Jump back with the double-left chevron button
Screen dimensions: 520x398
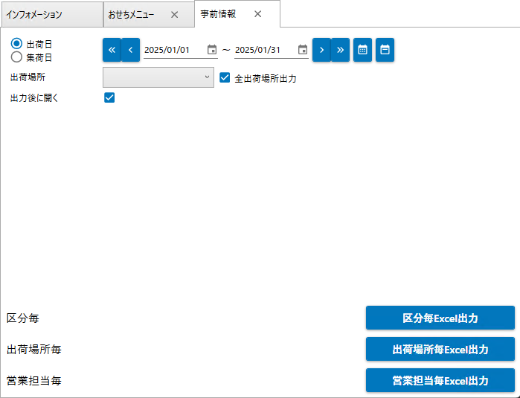pyautogui.click(x=112, y=50)
